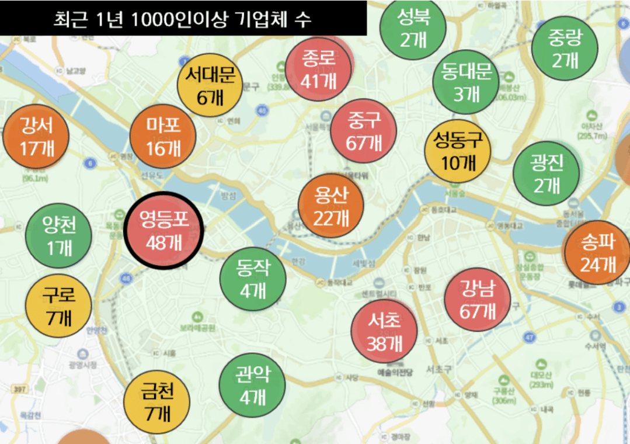Click the route 397 road badge

(x=20, y=389)
